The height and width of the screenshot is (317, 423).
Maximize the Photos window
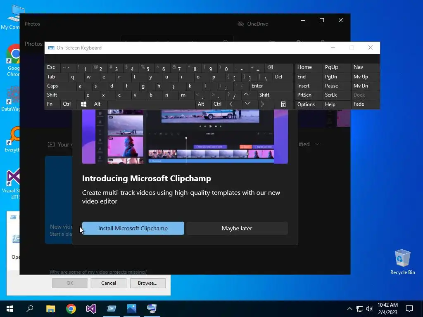coord(321,20)
